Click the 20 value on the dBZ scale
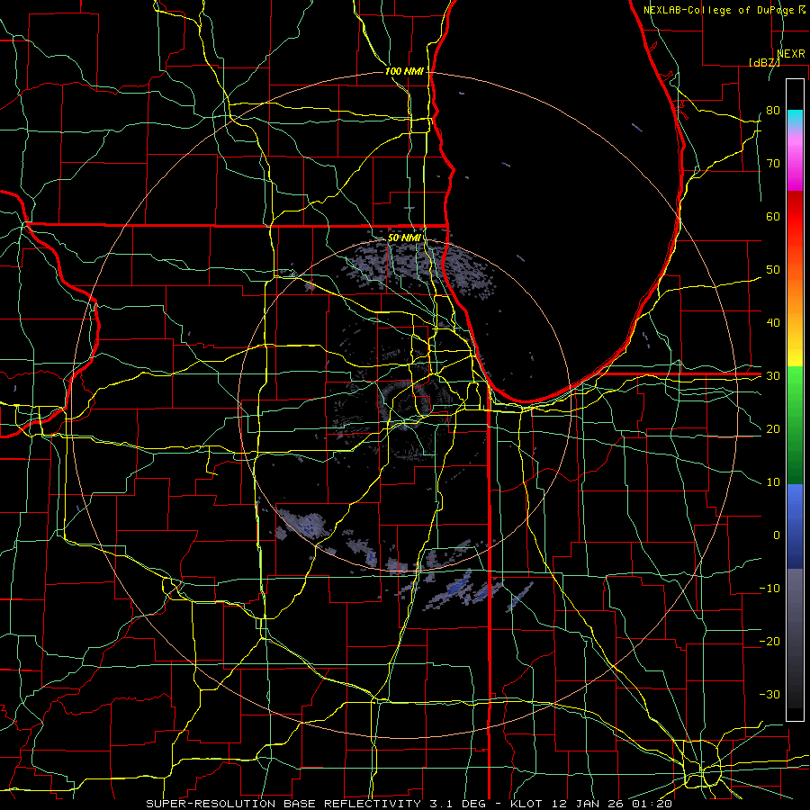 pos(773,429)
